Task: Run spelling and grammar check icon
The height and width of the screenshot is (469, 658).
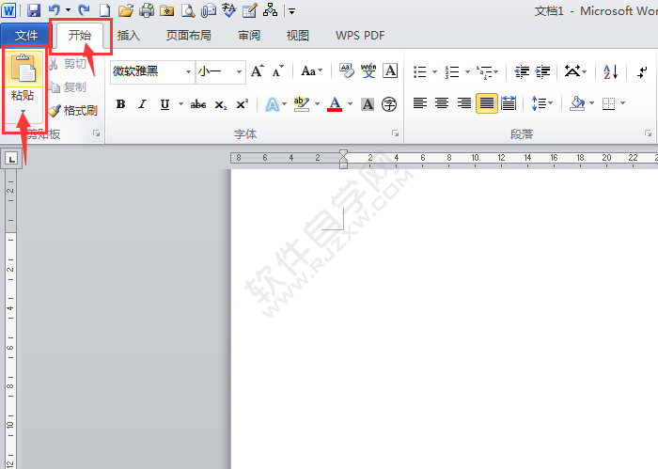Action: pyautogui.click(x=229, y=10)
